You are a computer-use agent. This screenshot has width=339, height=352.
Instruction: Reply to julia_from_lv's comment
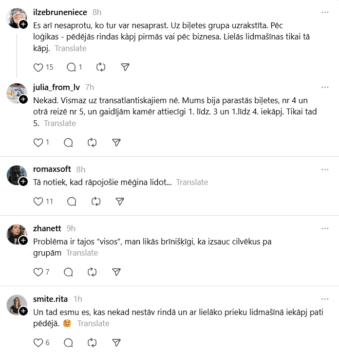[x=68, y=142]
